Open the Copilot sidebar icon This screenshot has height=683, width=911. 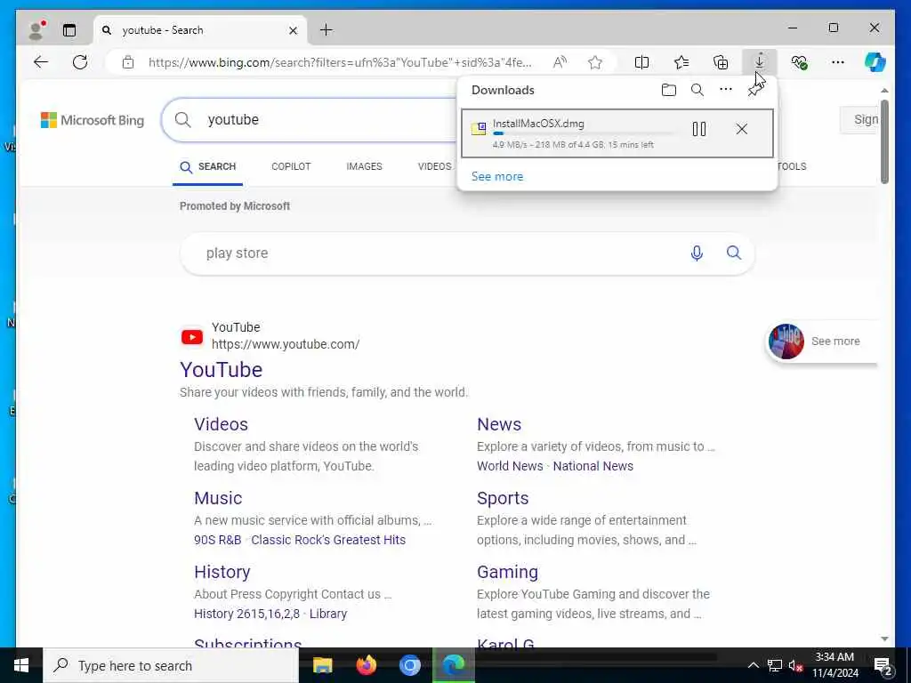tap(875, 62)
